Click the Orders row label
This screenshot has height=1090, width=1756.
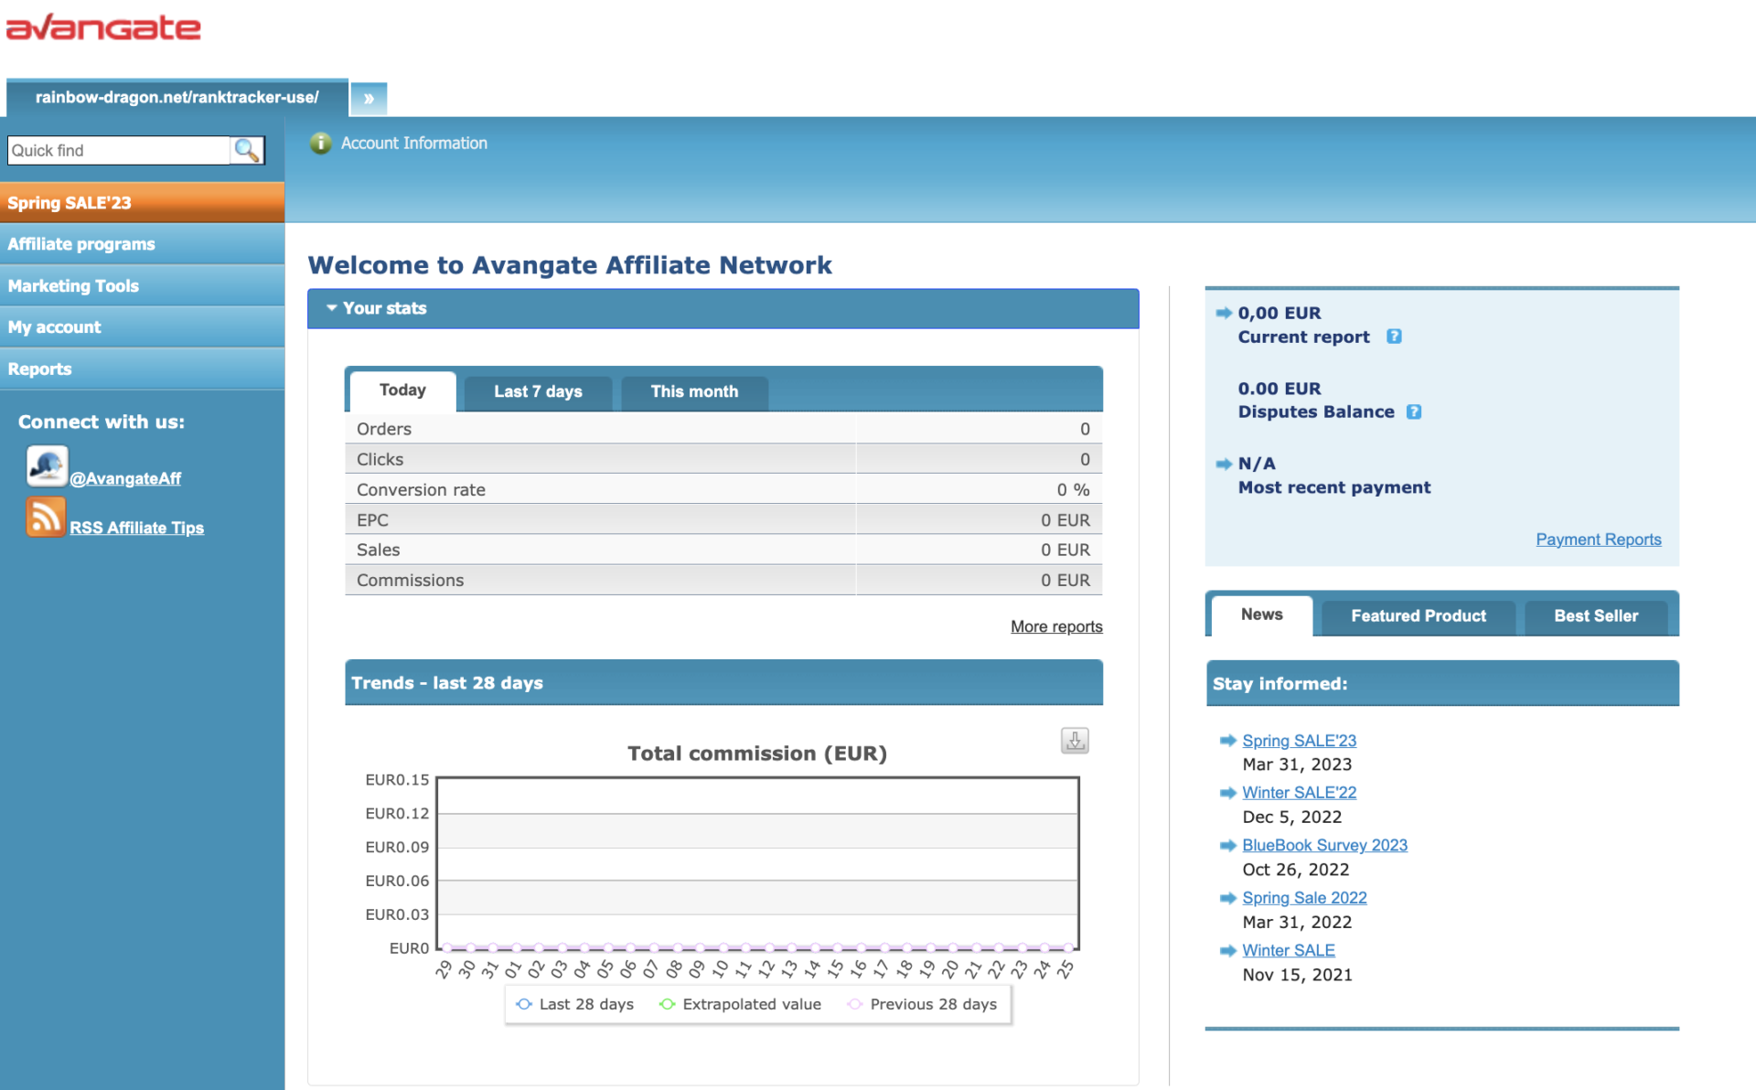pyautogui.click(x=384, y=429)
